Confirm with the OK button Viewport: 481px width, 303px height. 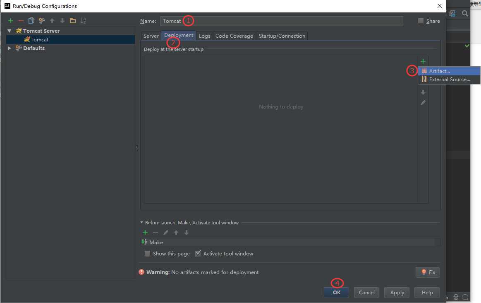pos(337,293)
